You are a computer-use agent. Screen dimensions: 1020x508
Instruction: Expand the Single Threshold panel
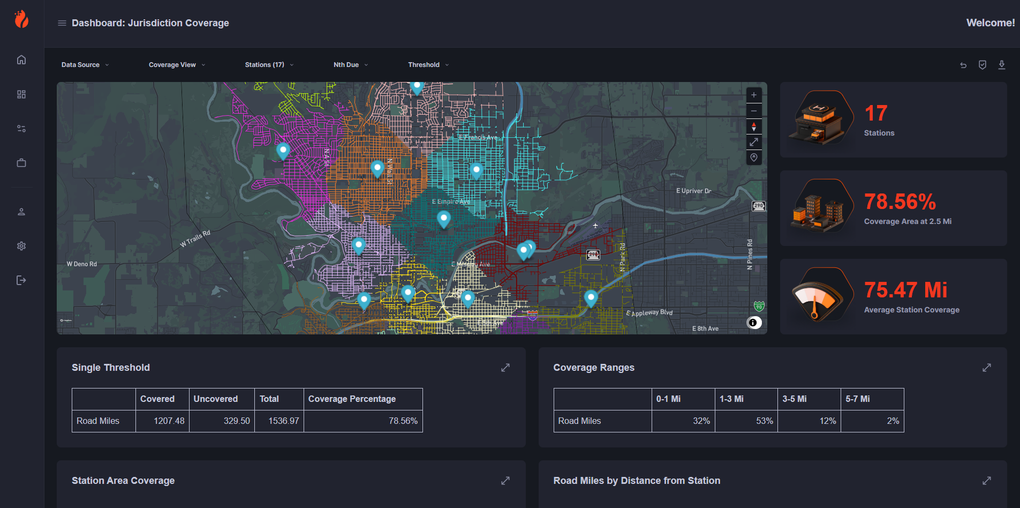[505, 368]
